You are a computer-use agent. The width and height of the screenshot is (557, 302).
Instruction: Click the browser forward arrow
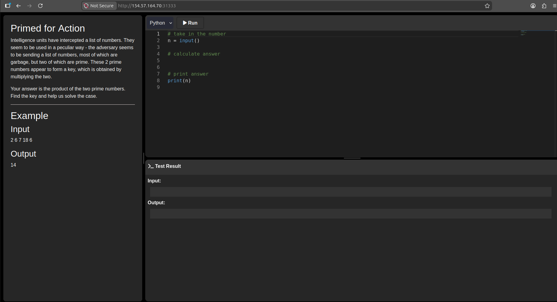click(29, 6)
